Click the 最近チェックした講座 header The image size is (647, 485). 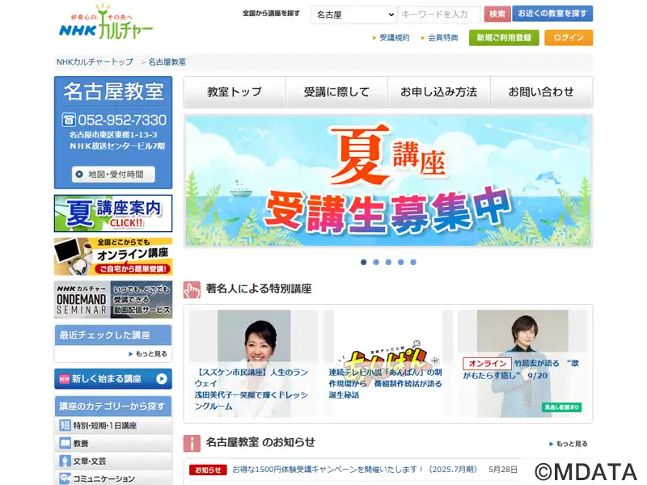pos(113,335)
